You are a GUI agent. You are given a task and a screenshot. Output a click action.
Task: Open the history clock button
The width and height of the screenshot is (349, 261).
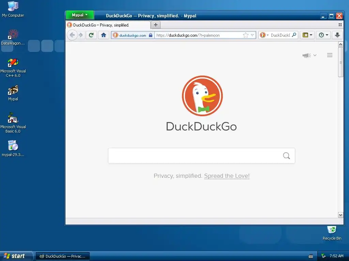click(x=321, y=35)
